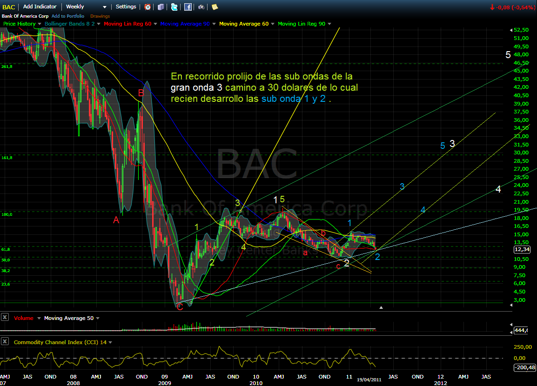
Task: Click the Spanish annotation text about onda 3
Action: coord(264,87)
